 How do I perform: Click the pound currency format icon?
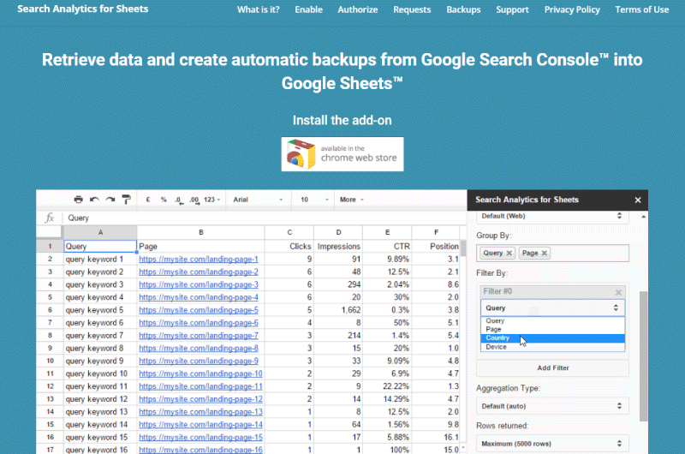[x=148, y=200]
